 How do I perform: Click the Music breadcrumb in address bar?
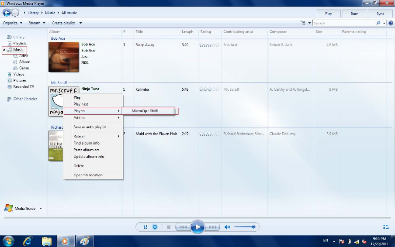click(x=50, y=13)
